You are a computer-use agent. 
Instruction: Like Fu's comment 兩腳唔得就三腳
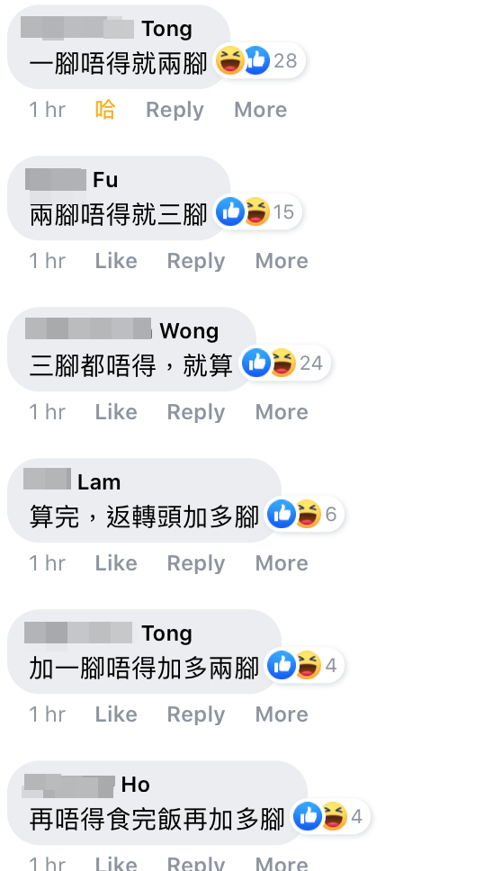[x=116, y=261]
